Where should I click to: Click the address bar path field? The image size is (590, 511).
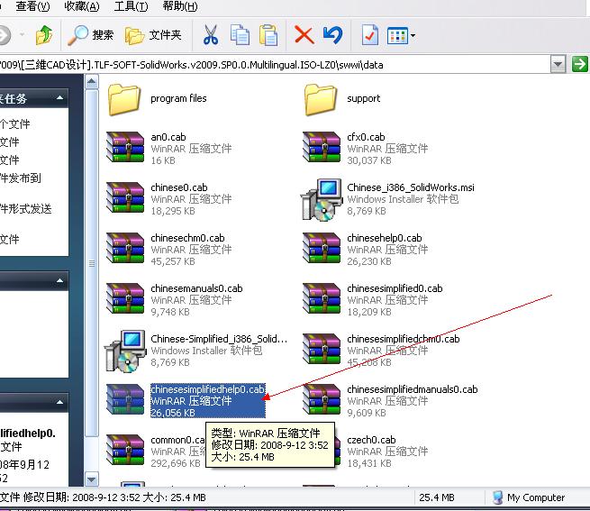[275, 65]
